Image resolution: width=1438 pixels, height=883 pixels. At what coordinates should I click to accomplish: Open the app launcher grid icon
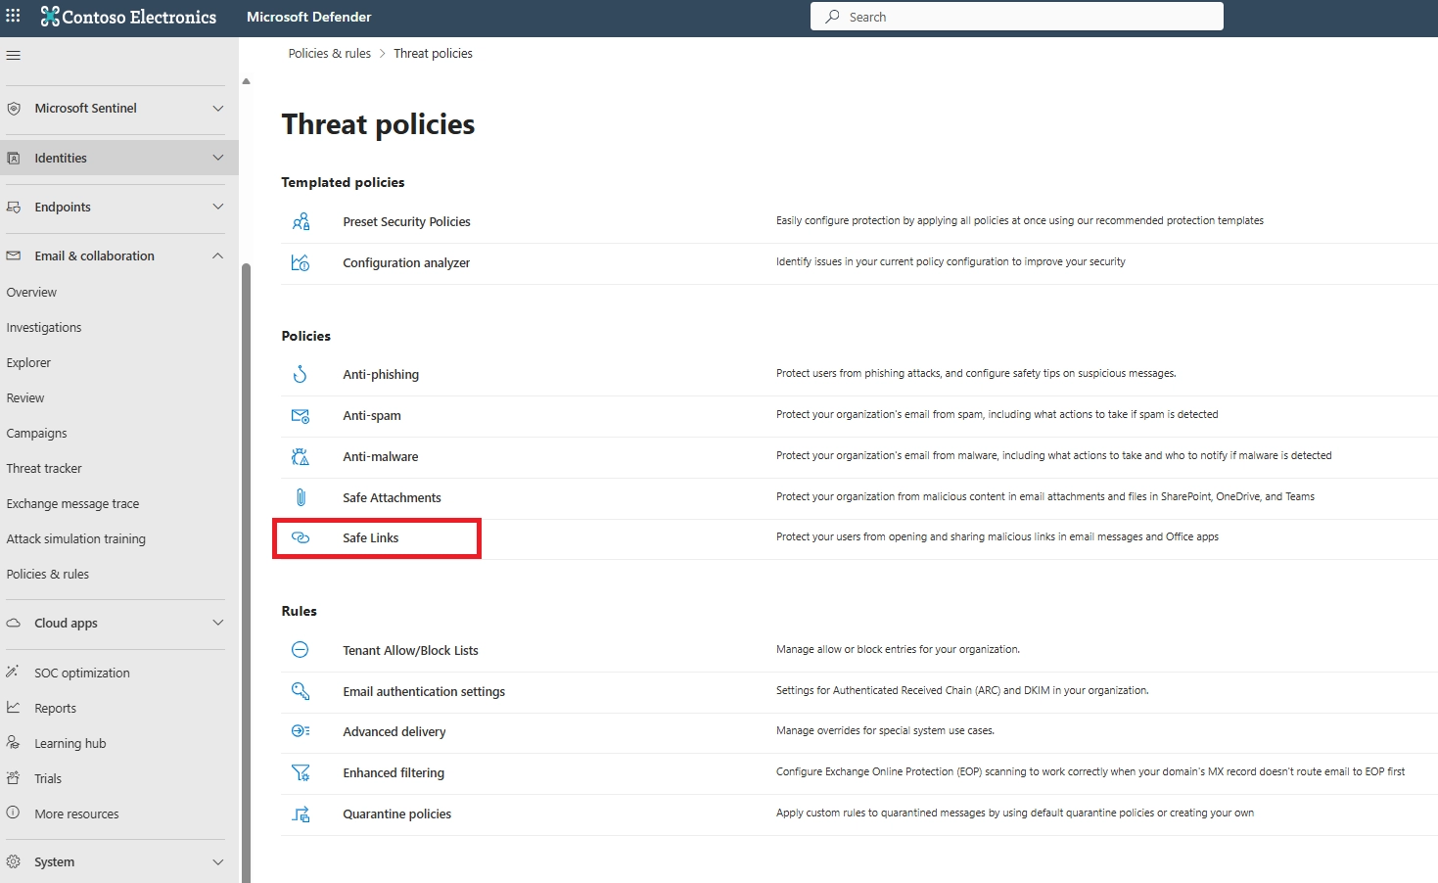13,16
